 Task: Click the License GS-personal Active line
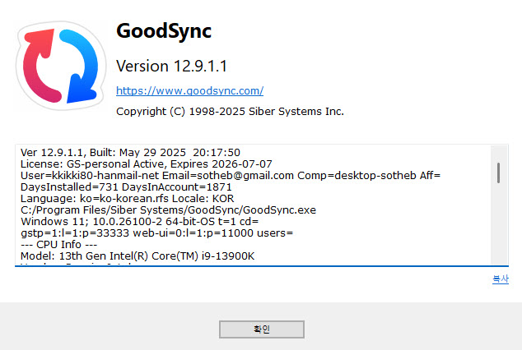pyautogui.click(x=147, y=164)
